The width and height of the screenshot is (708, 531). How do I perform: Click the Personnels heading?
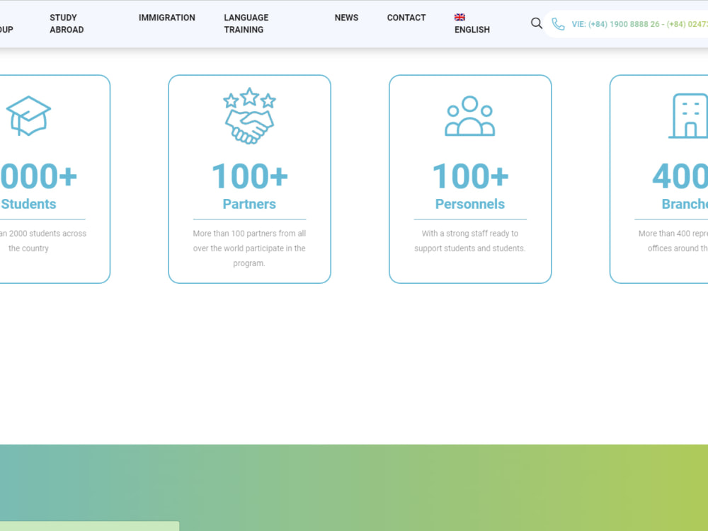[x=470, y=204]
